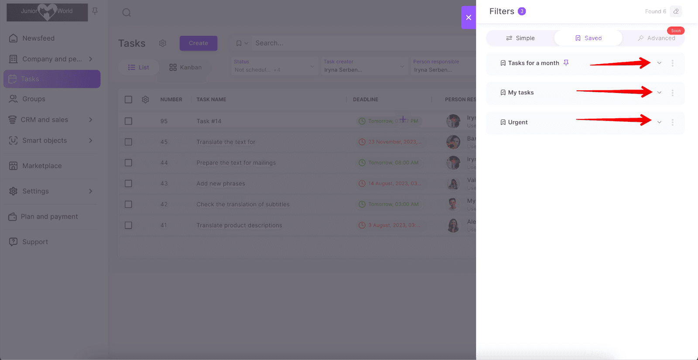The image size is (698, 360).
Task: Expand the My tasks saved filter
Action: click(659, 93)
